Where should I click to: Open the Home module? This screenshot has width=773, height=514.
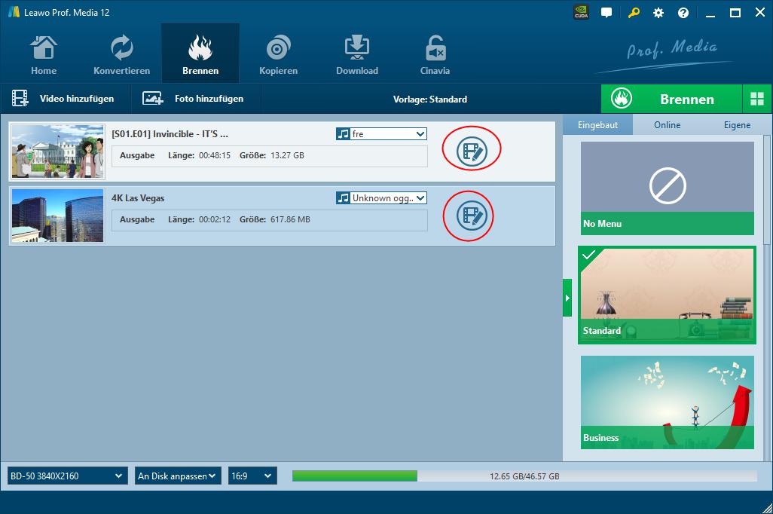[44, 54]
